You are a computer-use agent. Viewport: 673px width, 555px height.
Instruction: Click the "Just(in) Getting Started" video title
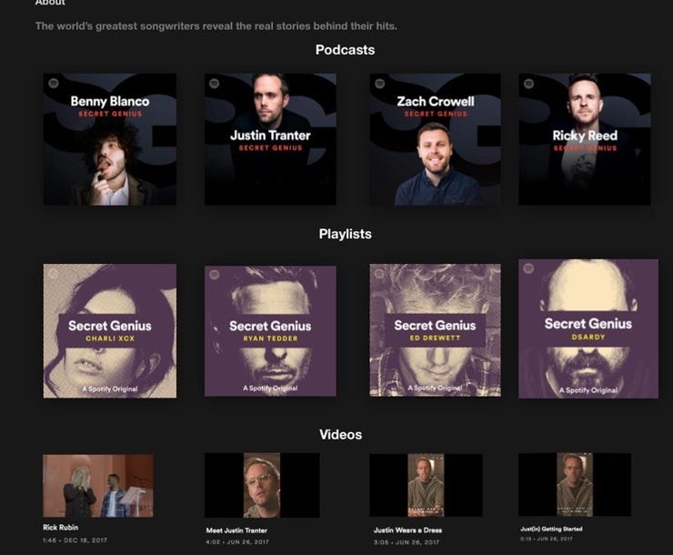551,529
